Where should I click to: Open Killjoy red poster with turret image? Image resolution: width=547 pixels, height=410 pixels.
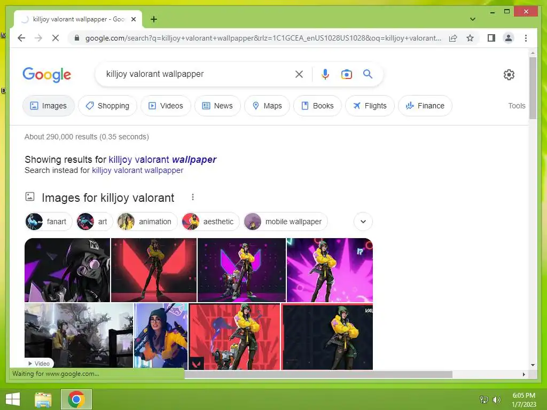click(x=235, y=336)
